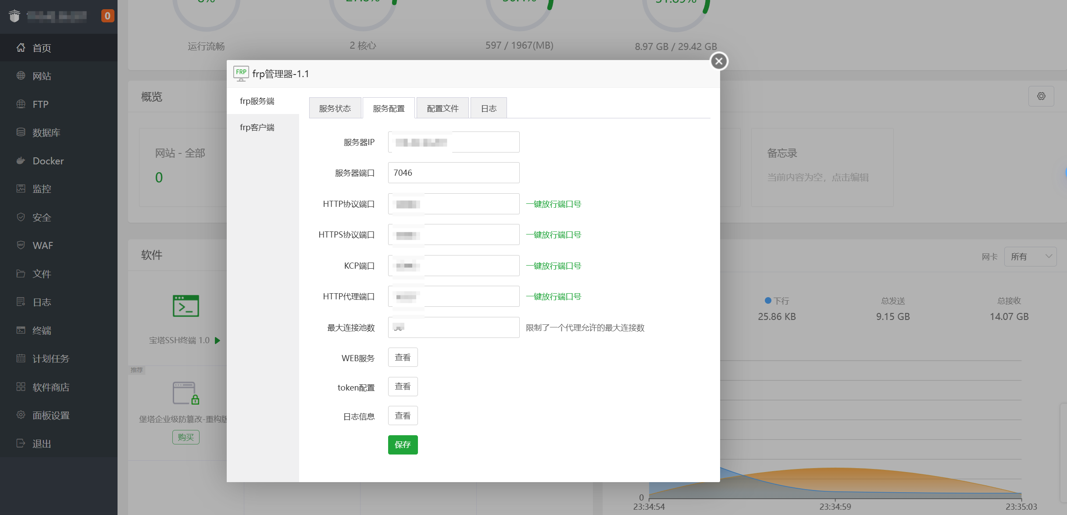Open the SSH terminal software icon
The width and height of the screenshot is (1067, 515).
click(x=186, y=306)
